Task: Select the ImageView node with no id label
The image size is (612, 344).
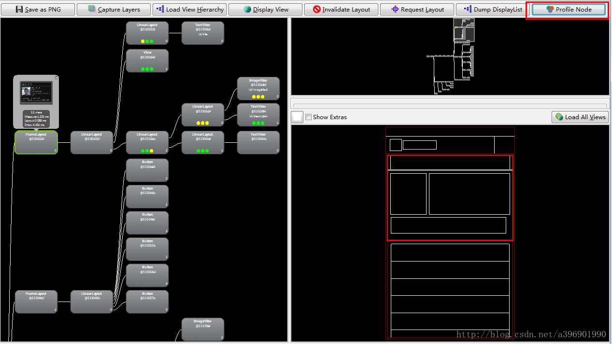Action: [203, 330]
